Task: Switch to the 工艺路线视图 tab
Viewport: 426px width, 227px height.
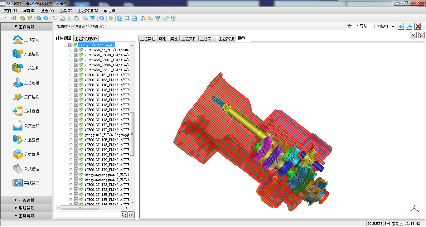Action: (86, 39)
